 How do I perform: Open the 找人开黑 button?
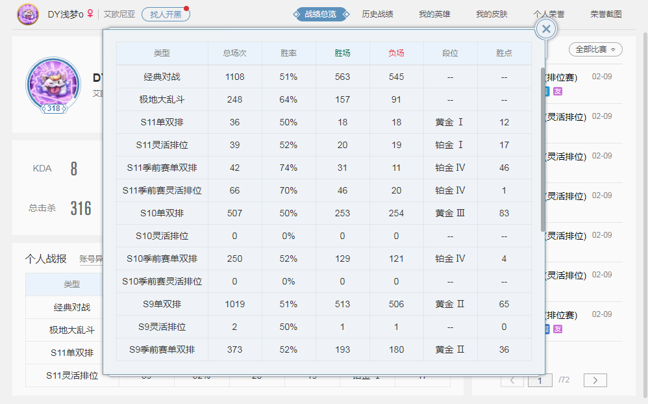(166, 14)
